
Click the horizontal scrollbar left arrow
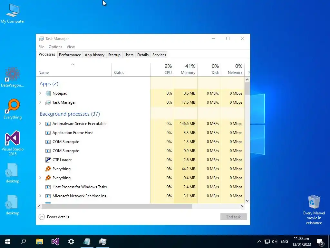pos(39,206)
